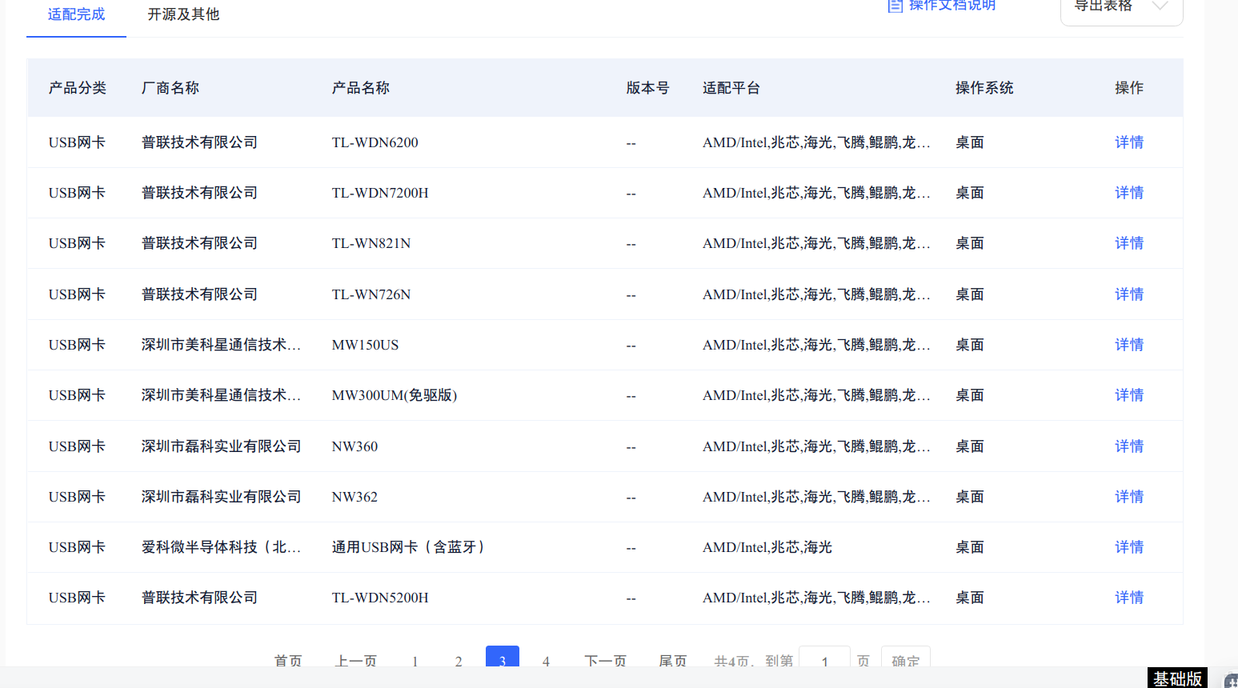The image size is (1238, 688).
Task: Go to last page 尾页
Action: [673, 661]
